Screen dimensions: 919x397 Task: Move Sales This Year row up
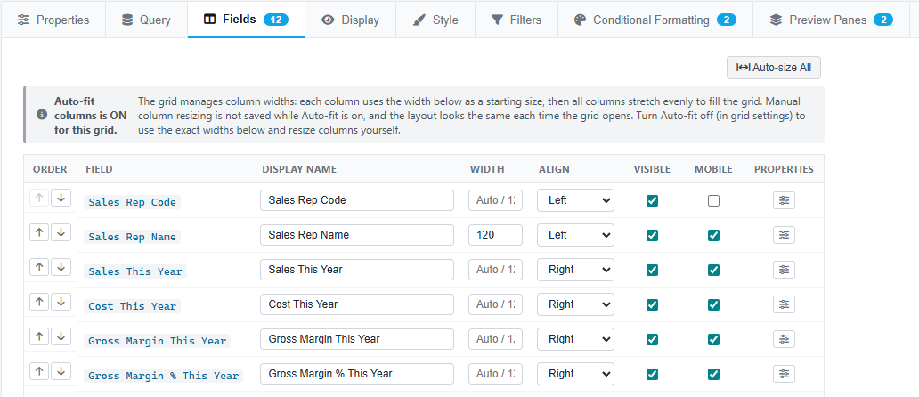[x=39, y=267]
